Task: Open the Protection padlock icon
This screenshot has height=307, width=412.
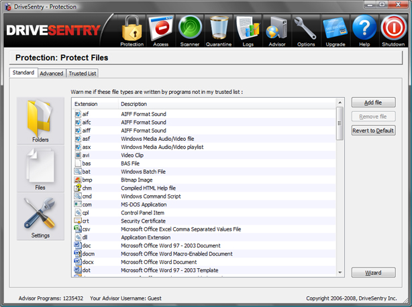Action: (132, 31)
